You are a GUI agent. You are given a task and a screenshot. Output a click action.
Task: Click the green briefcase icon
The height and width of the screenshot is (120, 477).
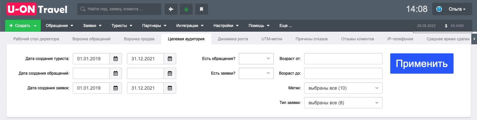[x=186, y=9]
